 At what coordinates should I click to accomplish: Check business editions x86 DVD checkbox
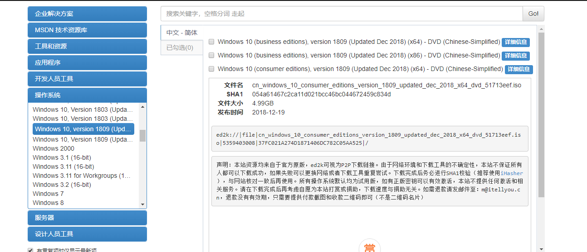(211, 55)
